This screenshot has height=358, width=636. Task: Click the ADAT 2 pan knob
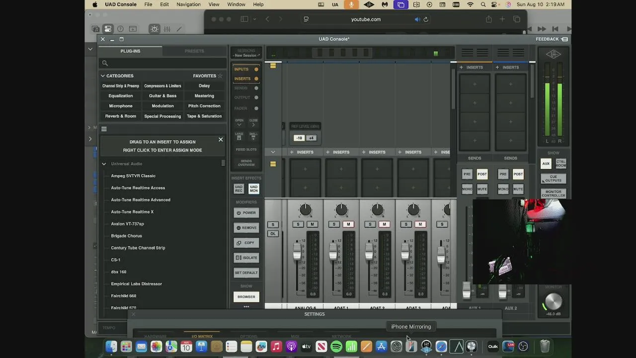[378, 210]
